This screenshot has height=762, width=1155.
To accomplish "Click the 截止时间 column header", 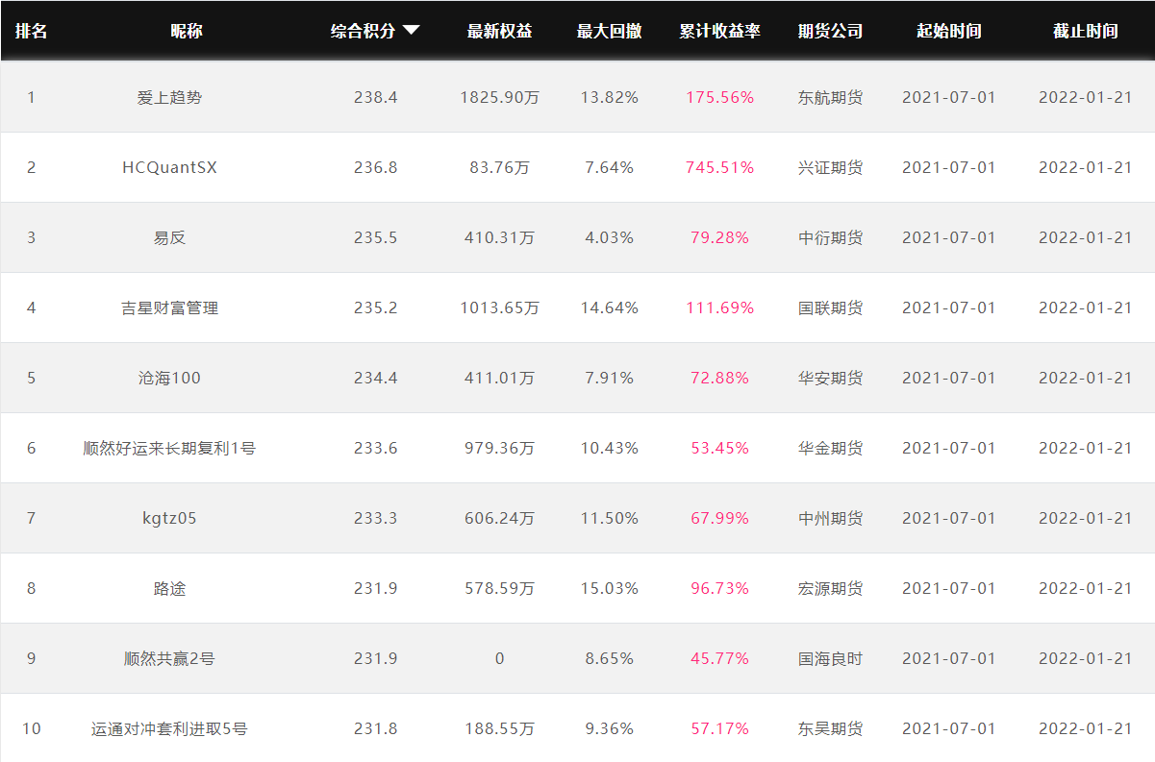I will pos(1086,31).
